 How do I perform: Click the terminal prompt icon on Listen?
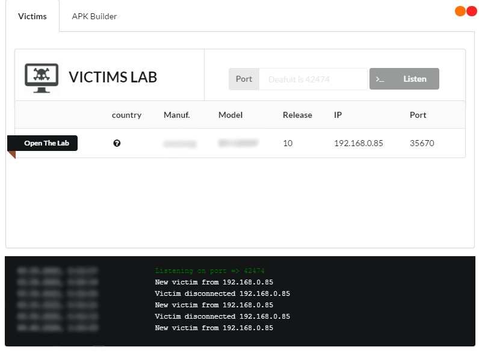(380, 79)
